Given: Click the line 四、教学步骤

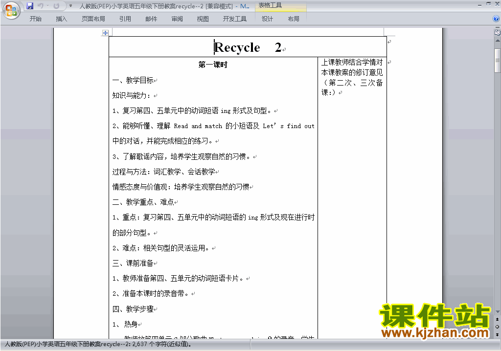Looking at the screenshot, I should coord(133,309).
